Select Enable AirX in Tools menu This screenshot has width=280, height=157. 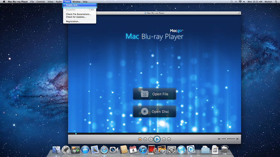[73, 6]
